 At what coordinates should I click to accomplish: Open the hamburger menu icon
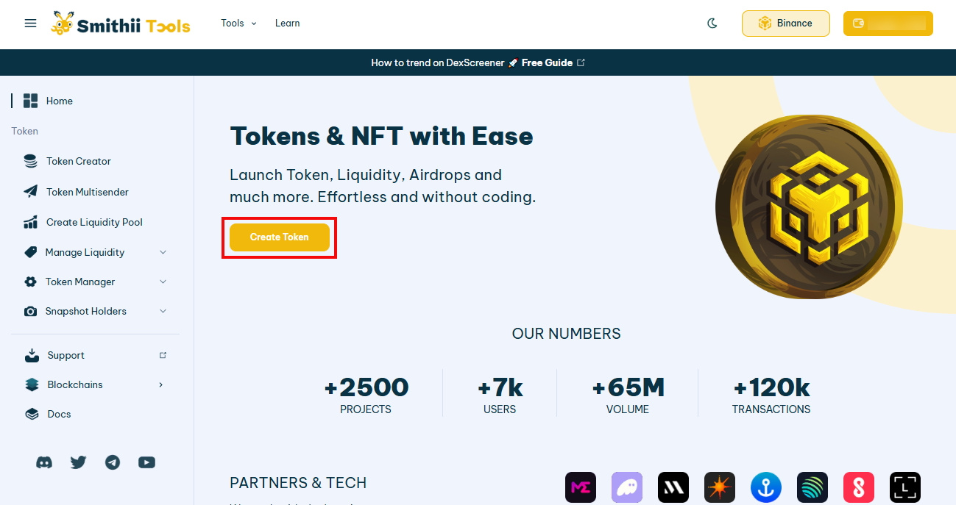30,24
